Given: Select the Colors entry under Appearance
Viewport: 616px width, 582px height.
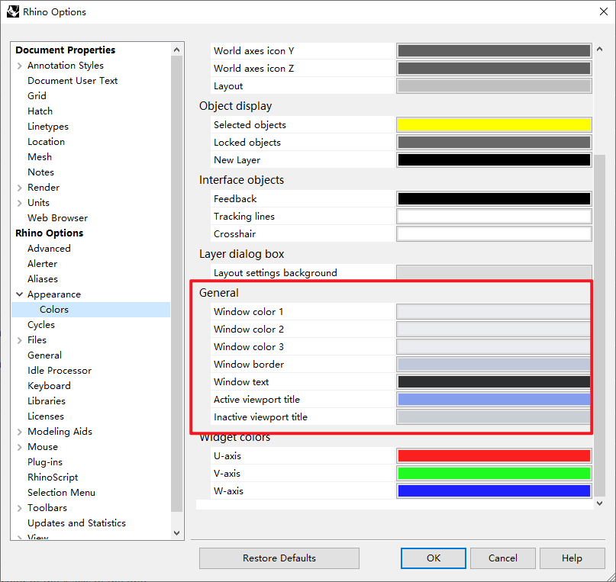Looking at the screenshot, I should click(x=53, y=309).
